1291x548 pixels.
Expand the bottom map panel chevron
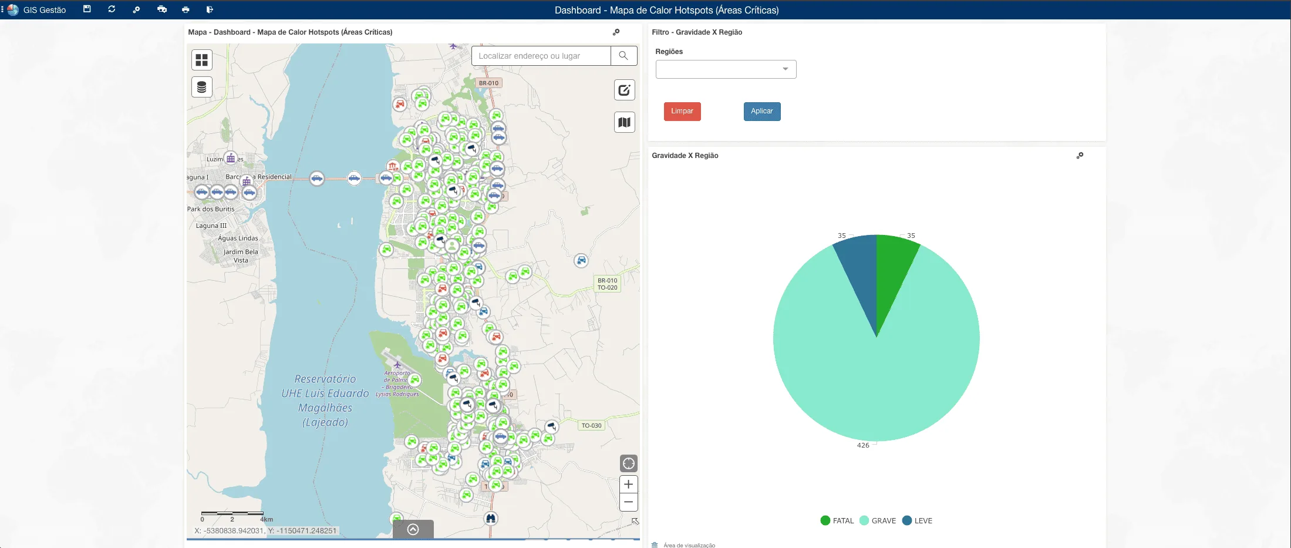412,529
